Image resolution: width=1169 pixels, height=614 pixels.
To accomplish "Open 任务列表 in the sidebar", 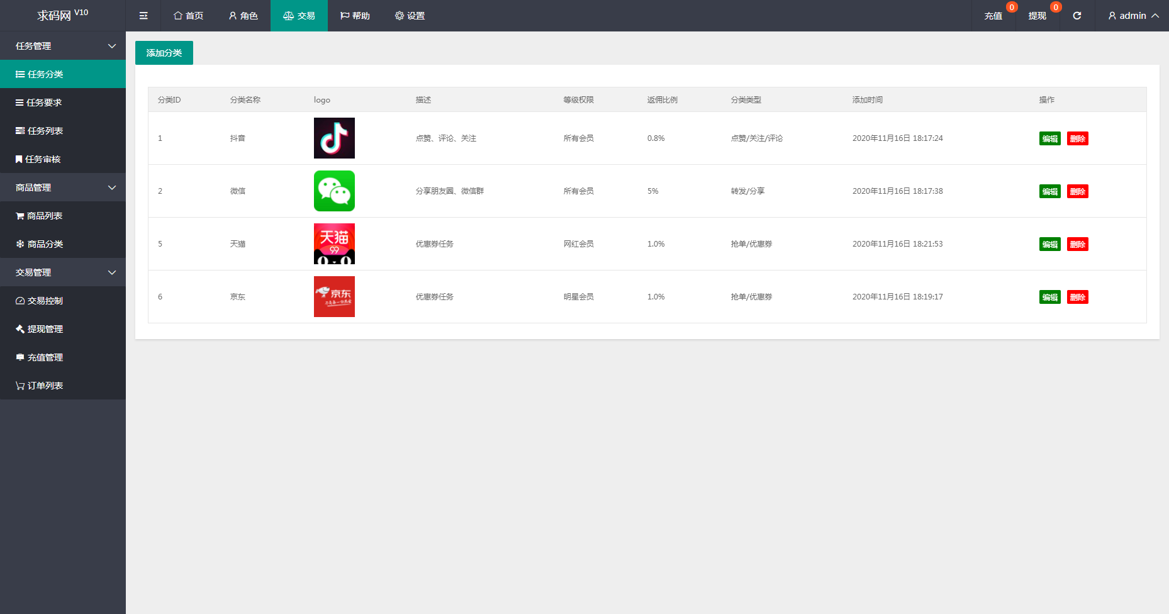I will (63, 131).
